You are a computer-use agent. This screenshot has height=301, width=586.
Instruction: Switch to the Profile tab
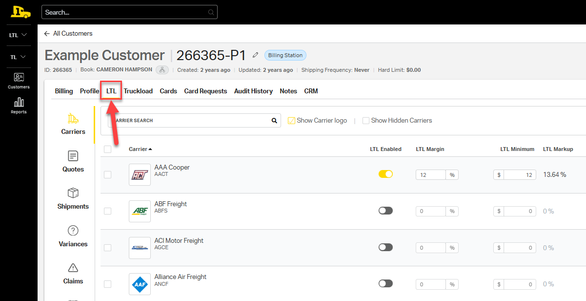90,91
